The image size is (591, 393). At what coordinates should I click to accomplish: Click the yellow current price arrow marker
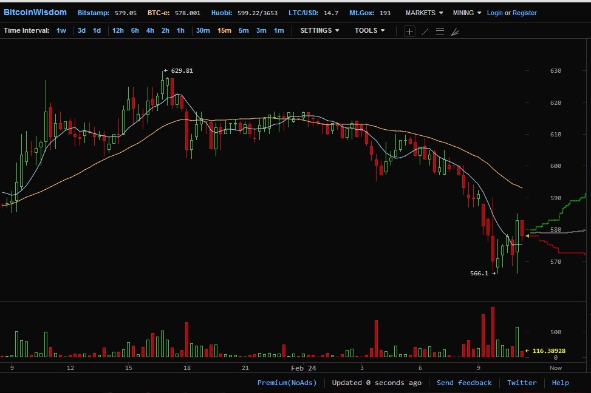pyautogui.click(x=527, y=235)
